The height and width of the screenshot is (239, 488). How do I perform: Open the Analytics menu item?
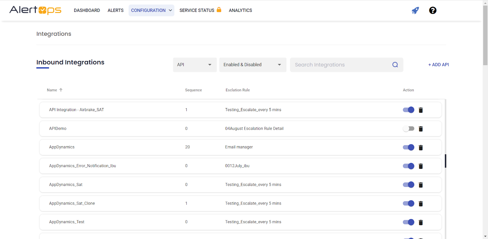coord(240,10)
